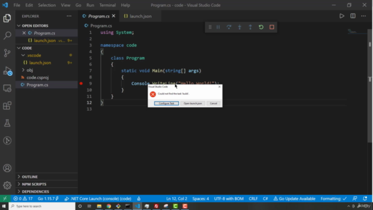Open notifications bell in status bar
Image resolution: width=373 pixels, height=210 pixels.
[x=365, y=198]
